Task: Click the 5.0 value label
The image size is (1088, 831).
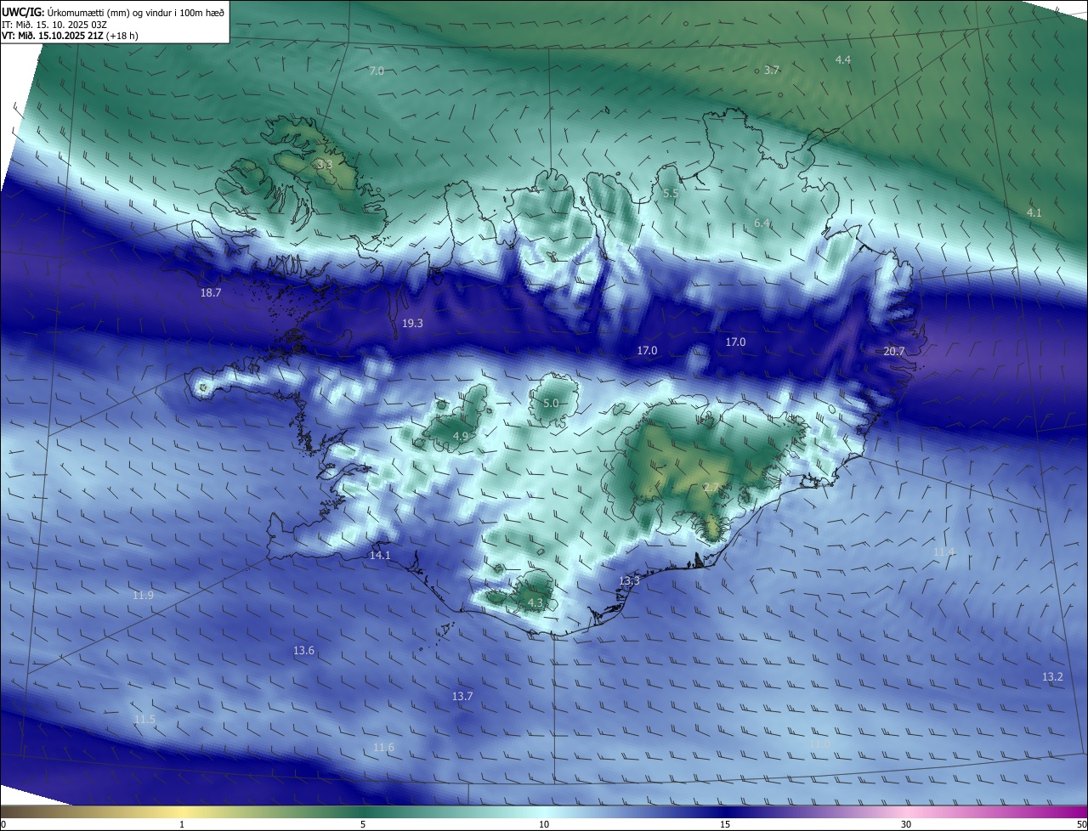Action: [x=551, y=404]
